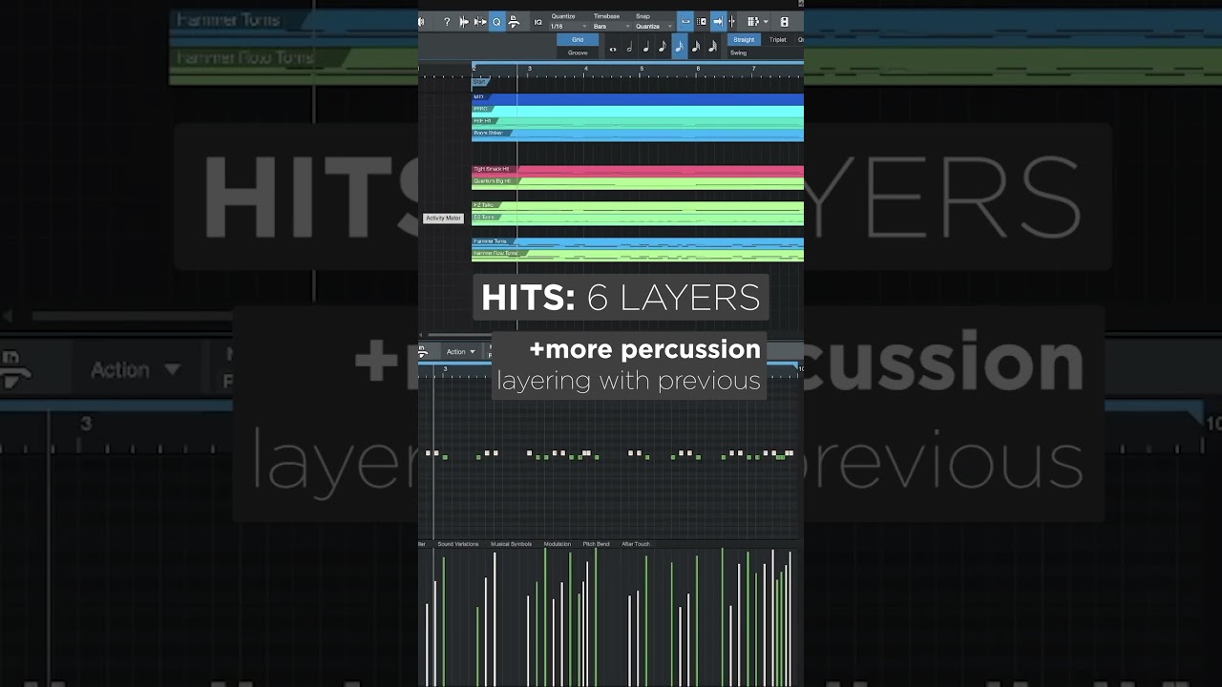
Task: Switch to the Modulation lane tab
Action: (x=558, y=544)
